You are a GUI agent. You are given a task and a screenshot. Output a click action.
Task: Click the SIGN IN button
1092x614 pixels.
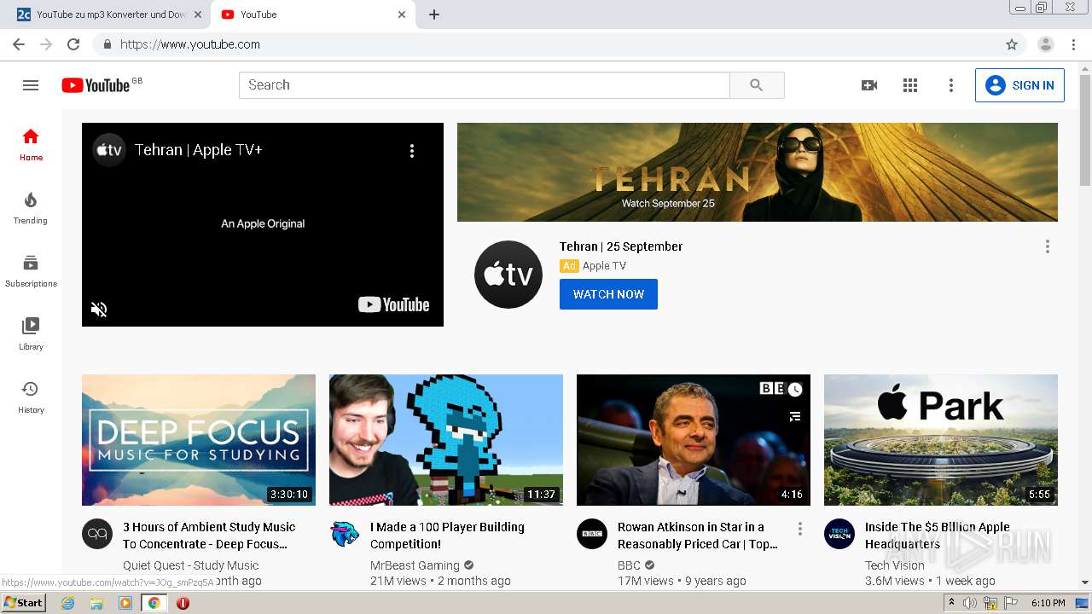coord(1019,85)
